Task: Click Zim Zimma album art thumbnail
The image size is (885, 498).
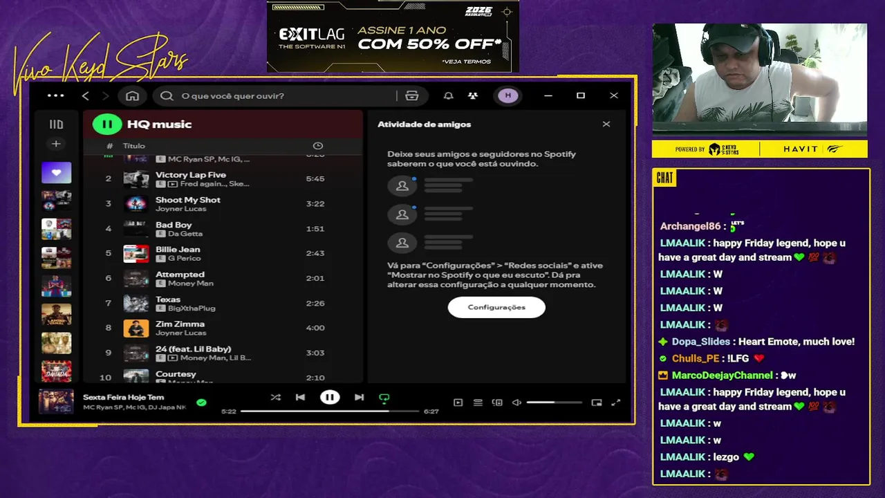Action: [x=136, y=329]
